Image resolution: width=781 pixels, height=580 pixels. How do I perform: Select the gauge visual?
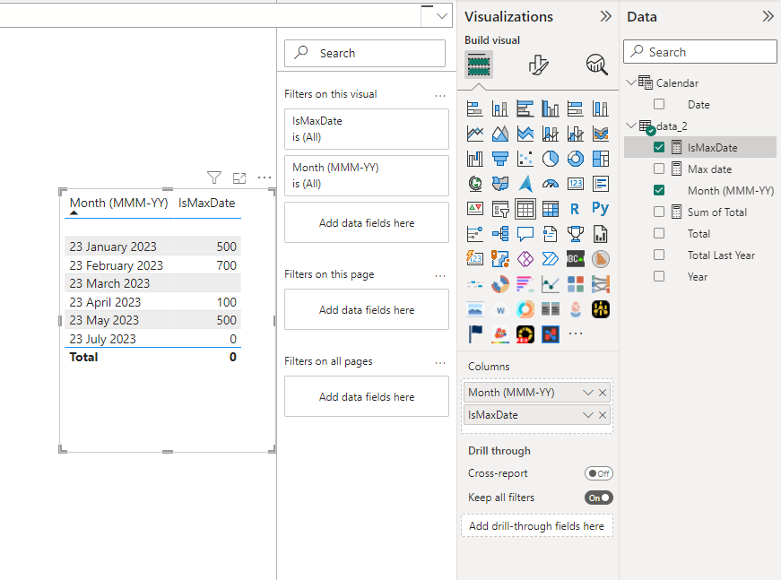click(551, 184)
